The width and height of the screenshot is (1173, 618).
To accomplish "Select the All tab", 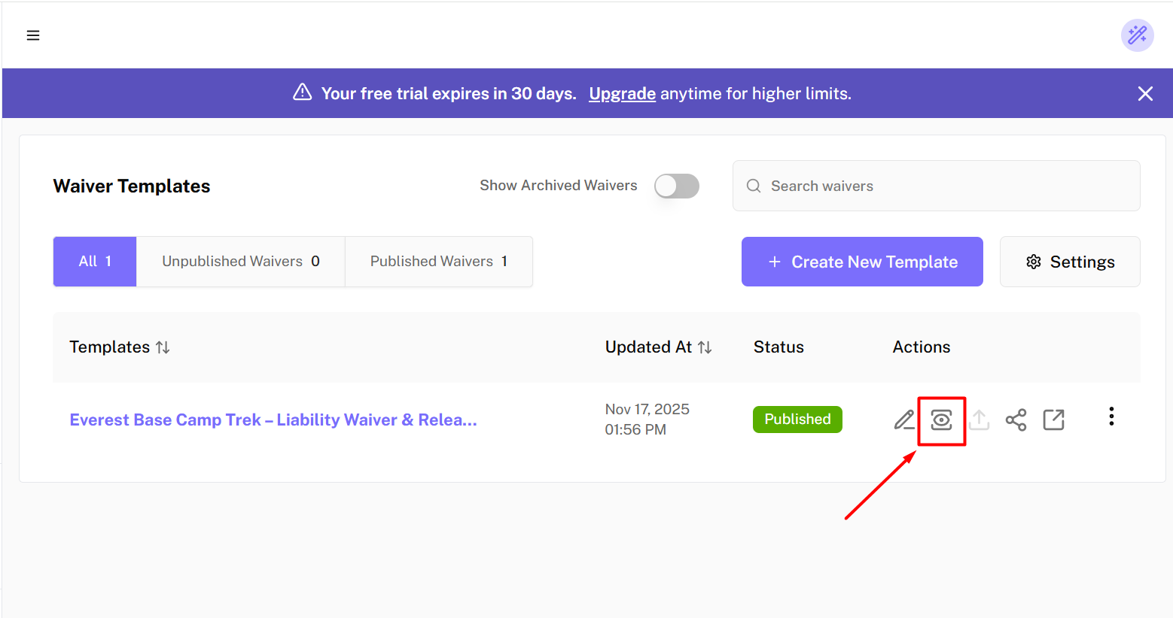I will click(95, 262).
